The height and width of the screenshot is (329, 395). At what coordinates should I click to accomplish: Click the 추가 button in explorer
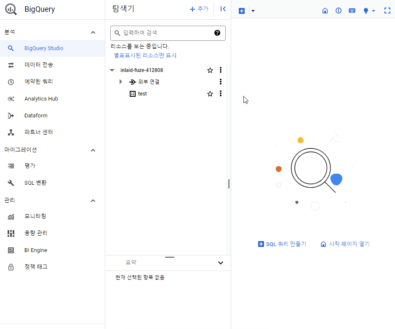(x=199, y=9)
